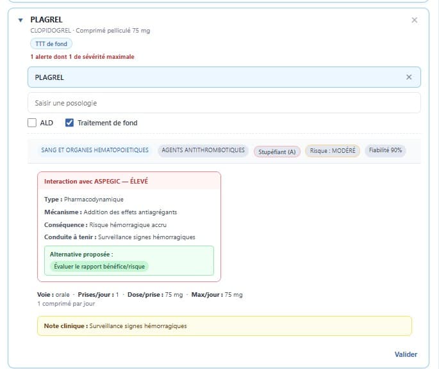Click the Fiabilité 90% badge
The width and height of the screenshot is (439, 369).
385,150
